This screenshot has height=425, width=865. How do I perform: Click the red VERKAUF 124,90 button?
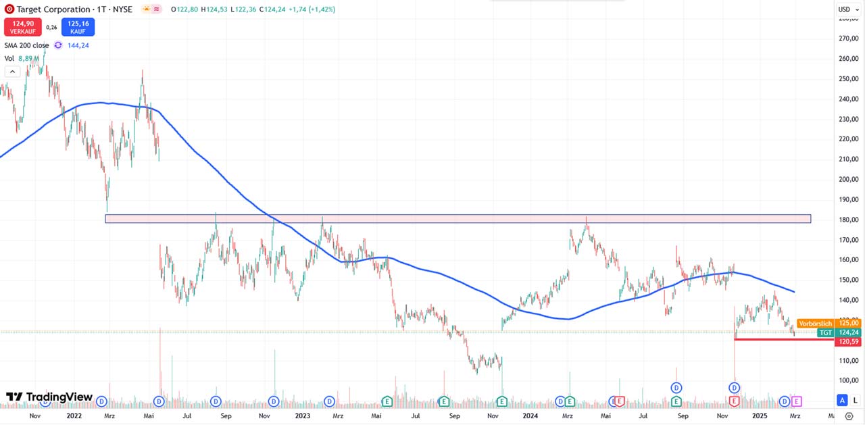click(23, 27)
